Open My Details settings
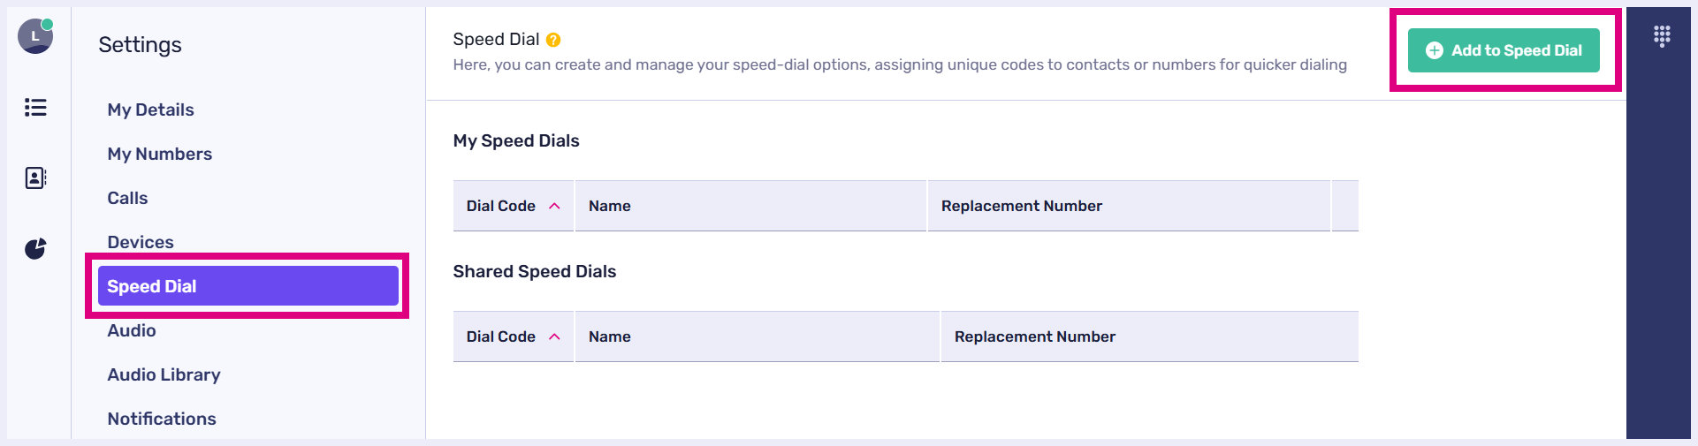Viewport: 1698px width, 446px height. point(150,110)
